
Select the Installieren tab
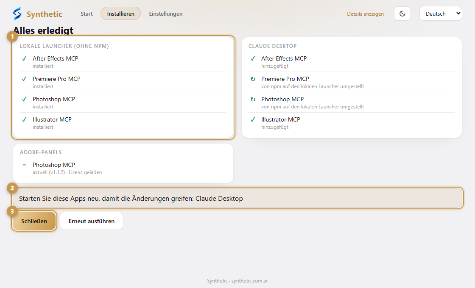tap(120, 14)
